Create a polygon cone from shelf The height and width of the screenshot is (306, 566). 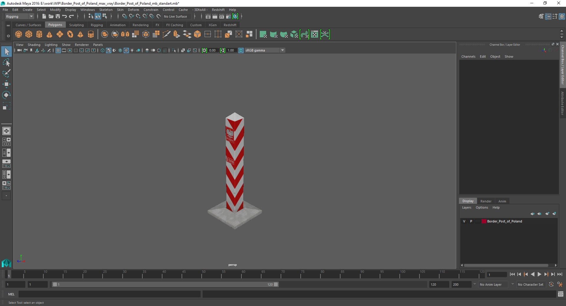click(x=50, y=34)
